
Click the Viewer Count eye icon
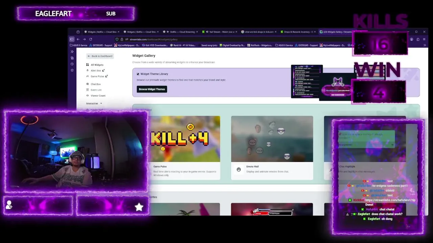click(x=88, y=96)
